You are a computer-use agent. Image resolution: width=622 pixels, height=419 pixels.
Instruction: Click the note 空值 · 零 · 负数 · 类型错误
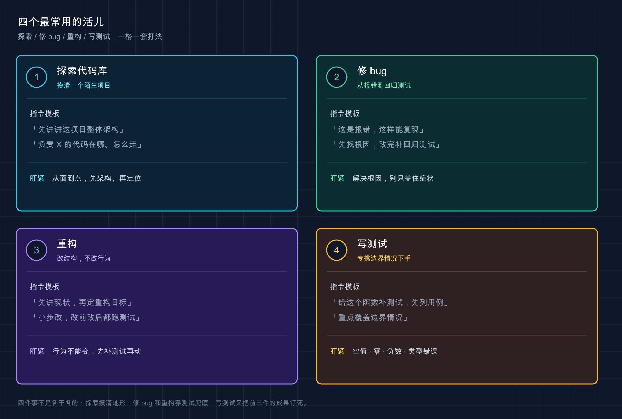pos(395,351)
